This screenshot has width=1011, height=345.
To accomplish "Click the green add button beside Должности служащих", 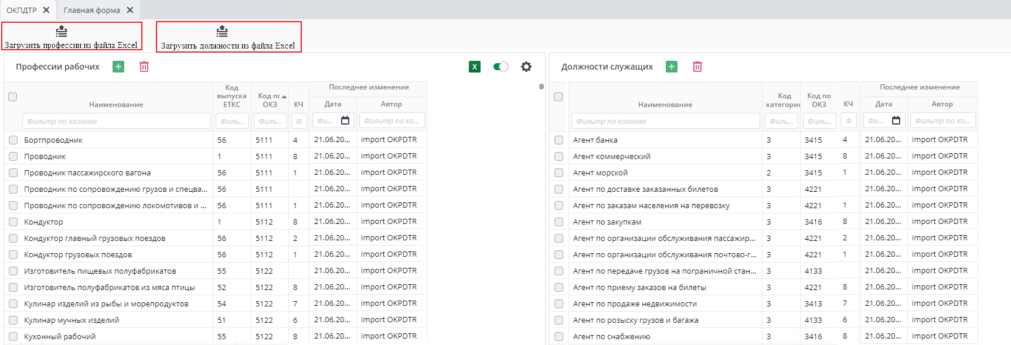I will 672,67.
